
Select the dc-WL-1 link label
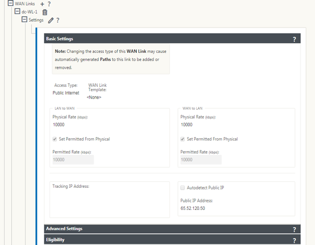(30, 12)
